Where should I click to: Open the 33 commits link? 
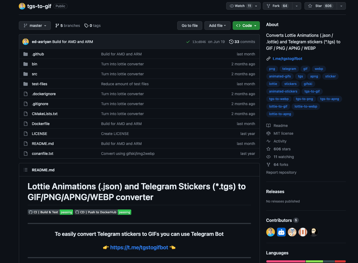(242, 42)
